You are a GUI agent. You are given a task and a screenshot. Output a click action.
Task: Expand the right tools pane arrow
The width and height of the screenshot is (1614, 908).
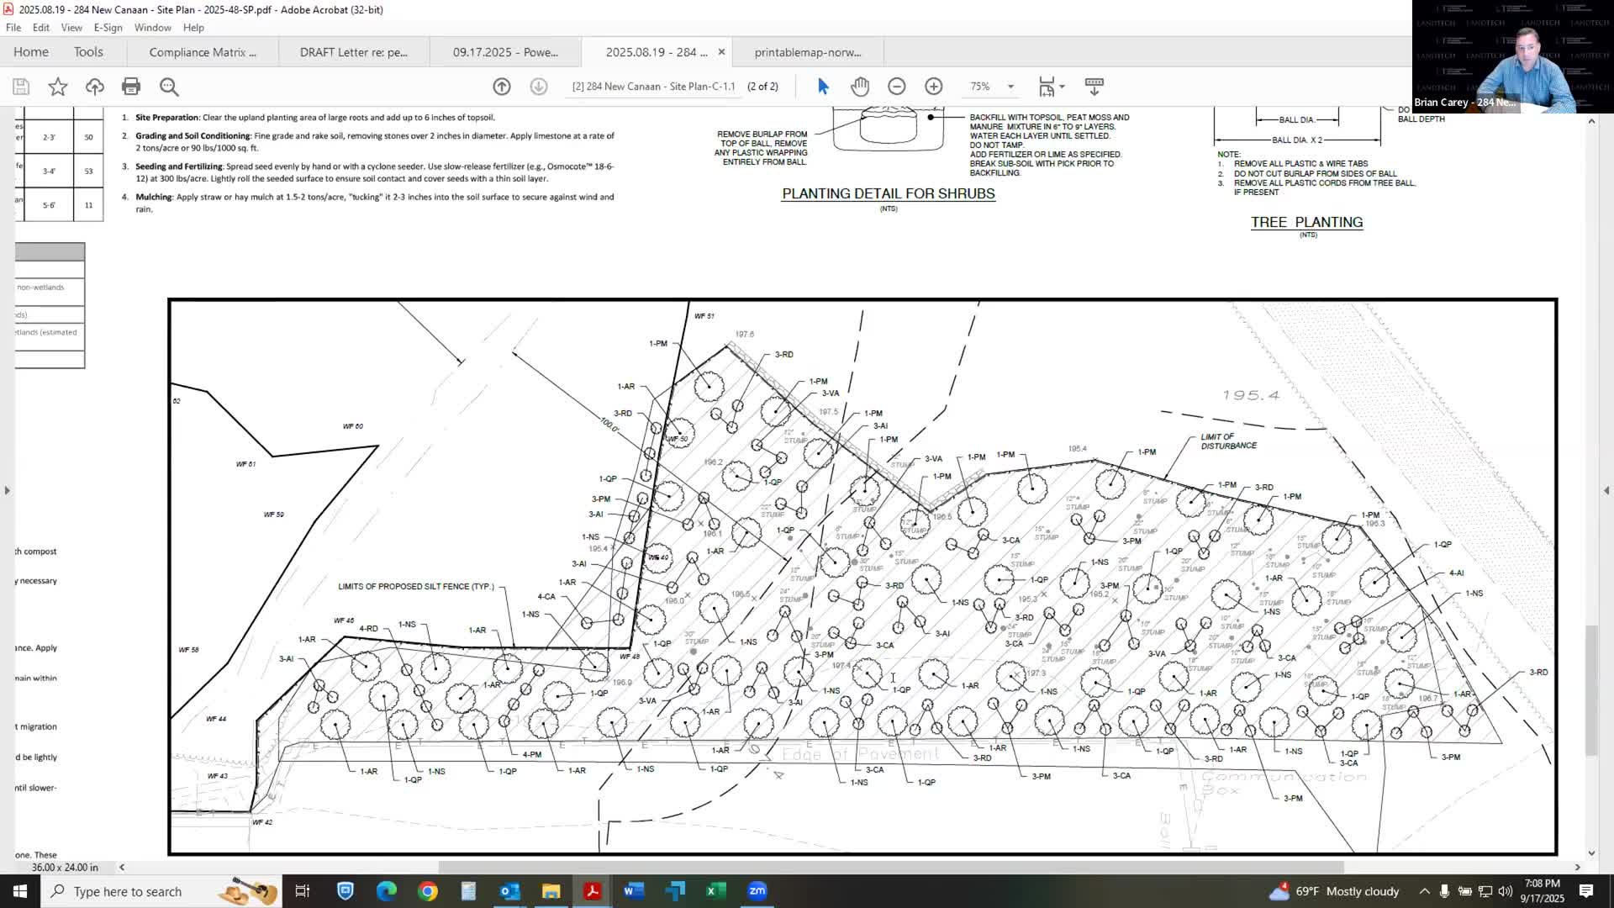[x=1606, y=490]
